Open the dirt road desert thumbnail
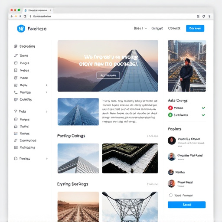Image resolution: width=222 pixels, height=222 pixels. click(x=78, y=207)
